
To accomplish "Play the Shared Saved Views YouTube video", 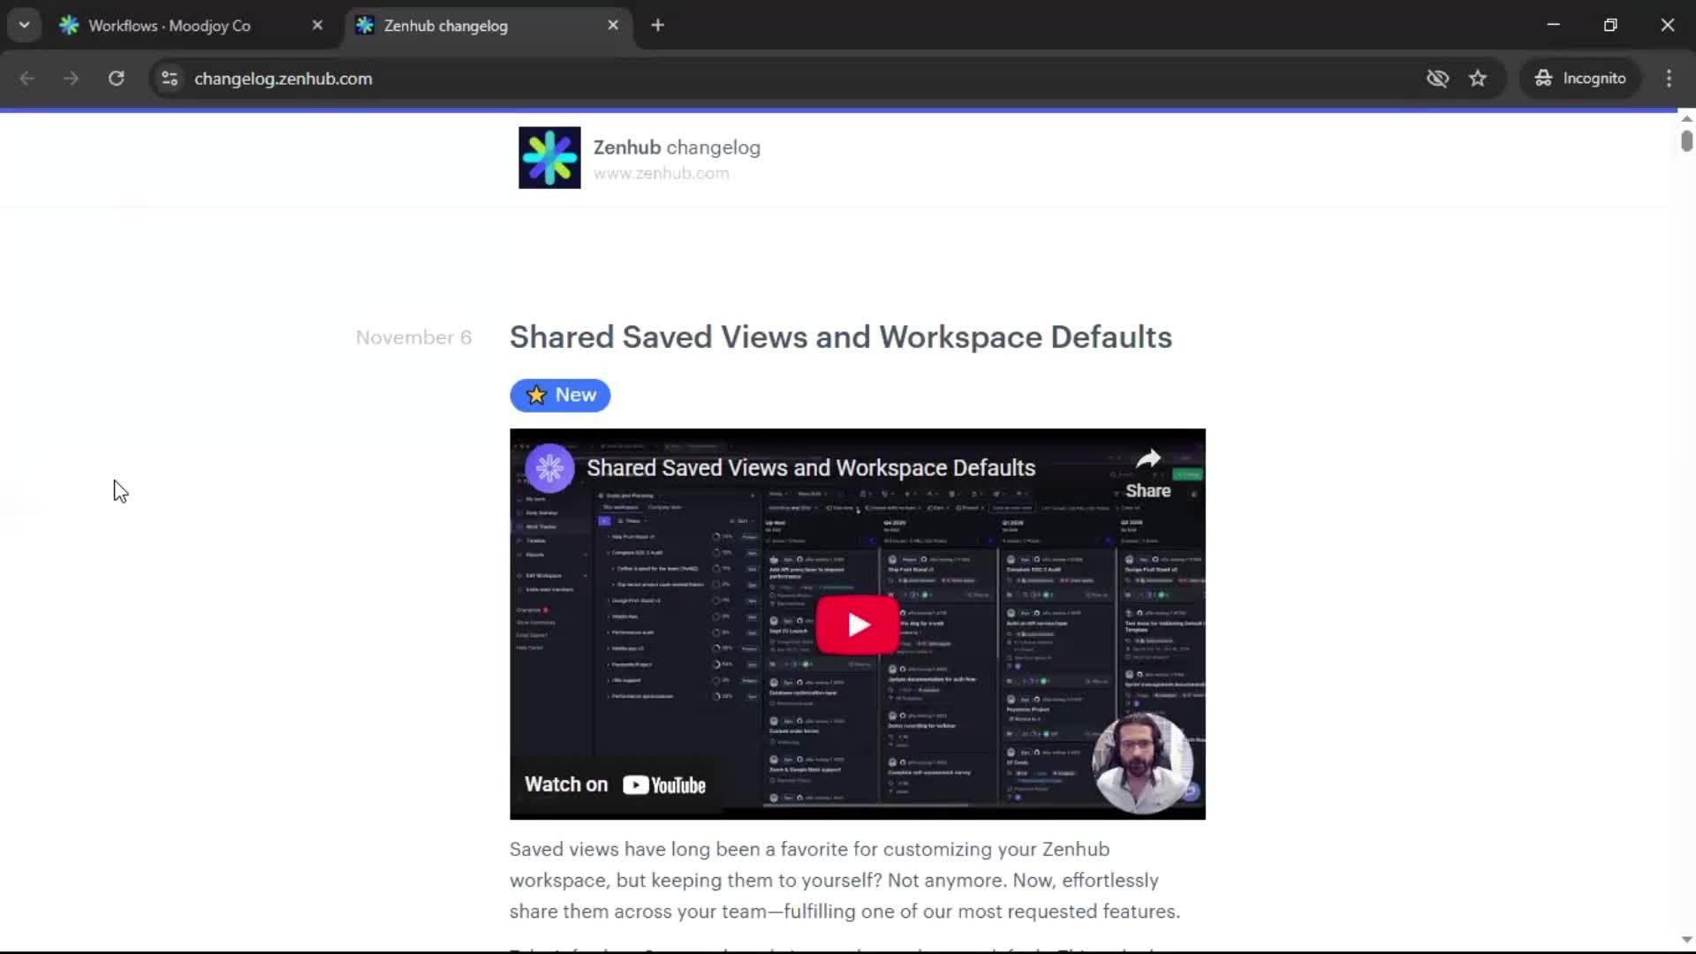I will (x=857, y=624).
